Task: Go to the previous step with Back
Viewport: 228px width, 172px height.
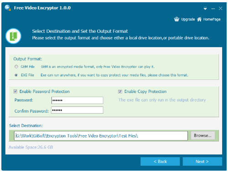Action: point(160,162)
